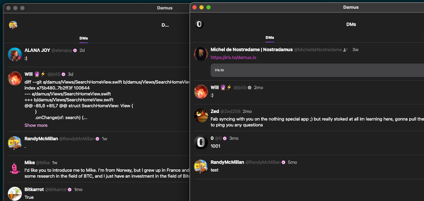Open the iris.to link preview card
The height and width of the screenshot is (201, 424).
point(317,70)
